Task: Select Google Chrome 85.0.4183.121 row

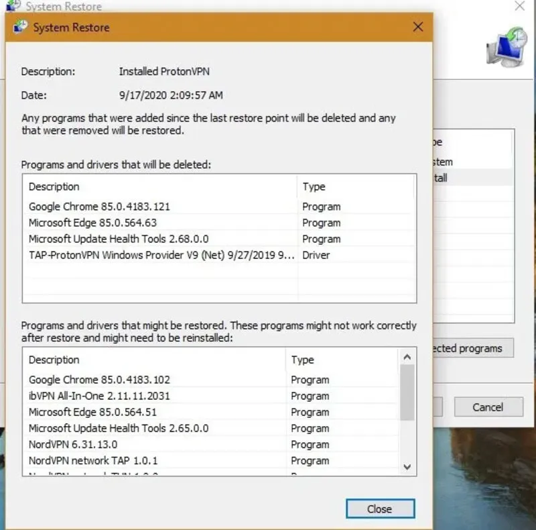Action: pyautogui.click(x=99, y=207)
